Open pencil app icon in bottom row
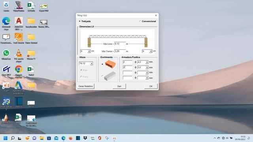Screen dimensions: 253x142 (x=6, y=119)
